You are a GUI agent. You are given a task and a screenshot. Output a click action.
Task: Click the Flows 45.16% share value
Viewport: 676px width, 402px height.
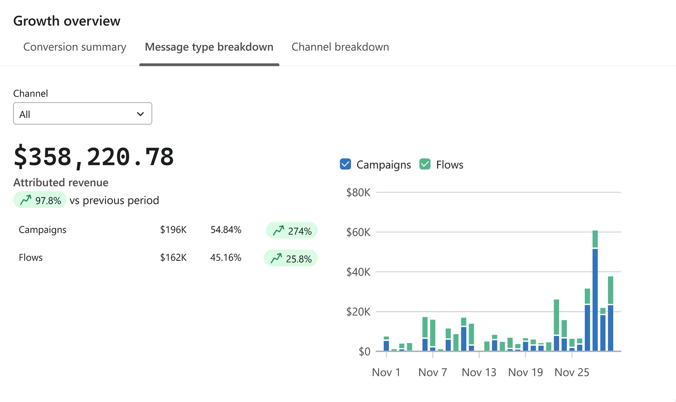226,258
